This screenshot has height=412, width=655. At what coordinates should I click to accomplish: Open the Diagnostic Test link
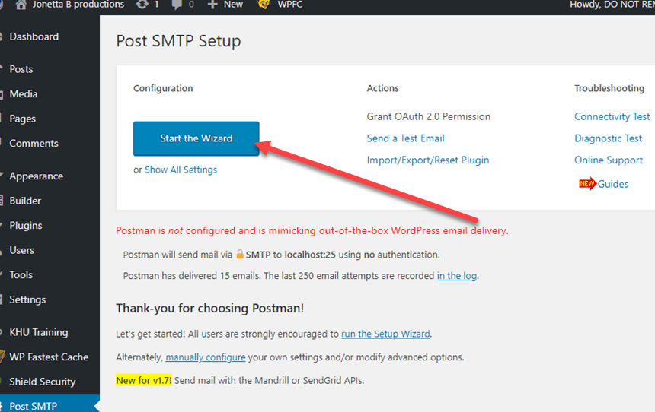tap(608, 138)
